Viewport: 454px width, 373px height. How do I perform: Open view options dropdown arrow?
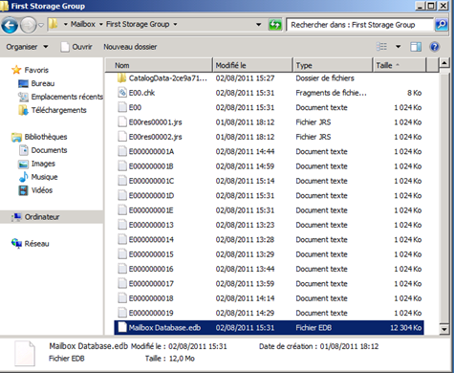[398, 47]
